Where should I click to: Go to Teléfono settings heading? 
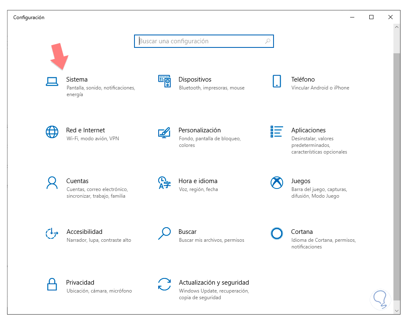(303, 79)
